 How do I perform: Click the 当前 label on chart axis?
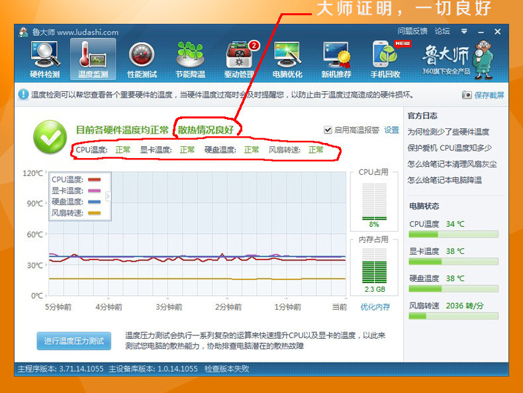point(339,307)
